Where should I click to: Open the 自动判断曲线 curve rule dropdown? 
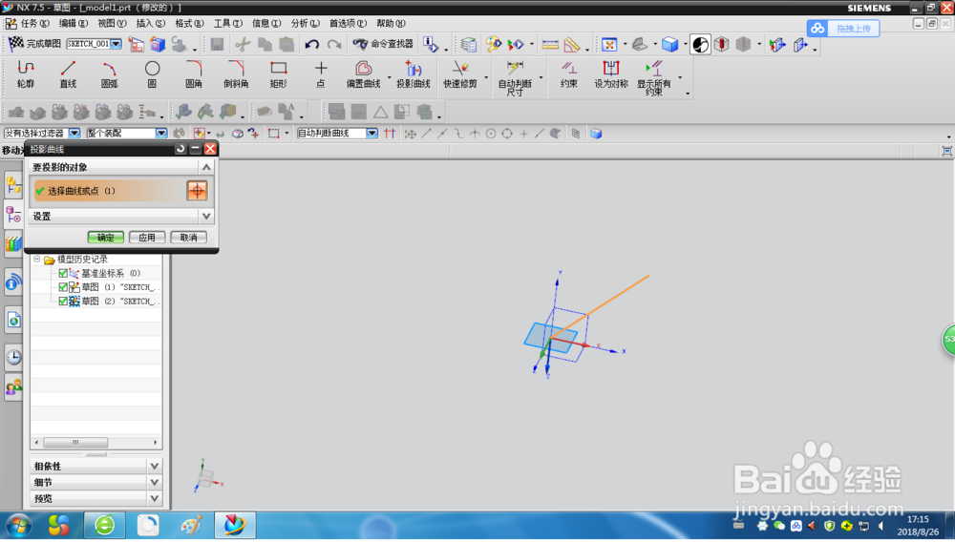point(372,134)
